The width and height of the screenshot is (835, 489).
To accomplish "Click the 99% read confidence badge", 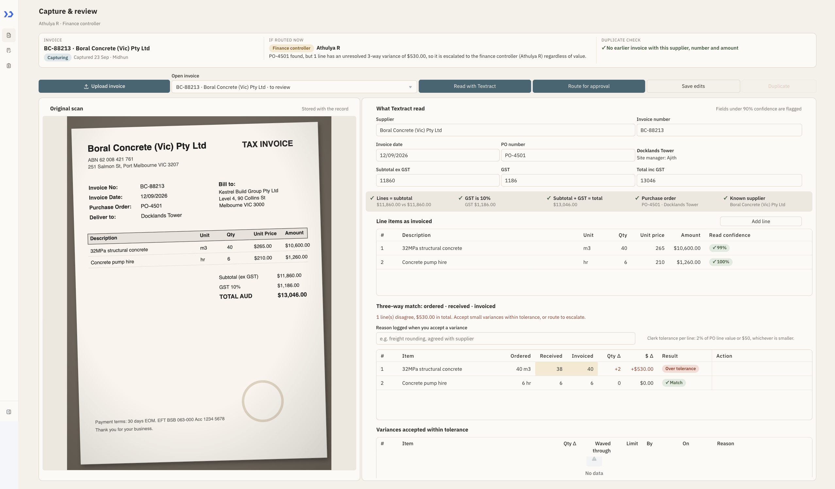I will tap(719, 248).
